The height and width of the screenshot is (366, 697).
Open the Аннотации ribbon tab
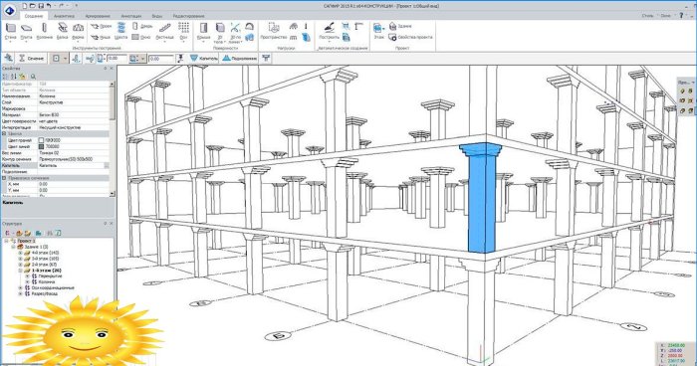pyautogui.click(x=131, y=16)
